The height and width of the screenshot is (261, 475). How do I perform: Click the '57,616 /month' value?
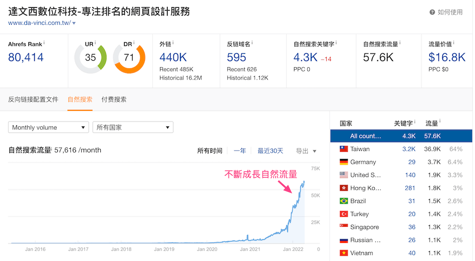[77, 150]
